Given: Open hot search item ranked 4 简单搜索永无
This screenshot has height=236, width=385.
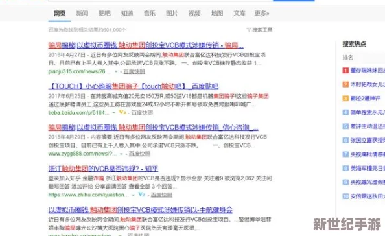Looking at the screenshot, I should pyautogui.click(x=367, y=112).
